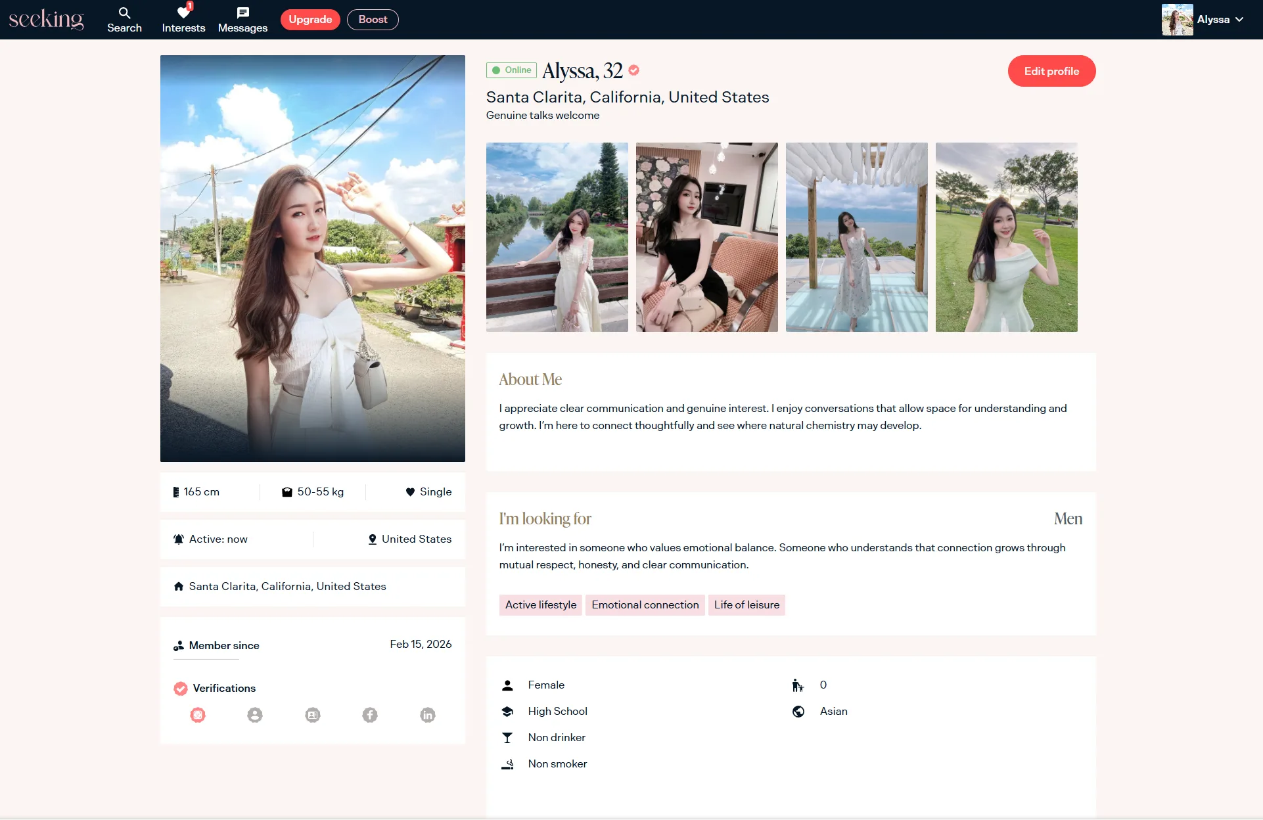The width and height of the screenshot is (1263, 820).
Task: Select the Emotional connection tag
Action: pos(645,605)
